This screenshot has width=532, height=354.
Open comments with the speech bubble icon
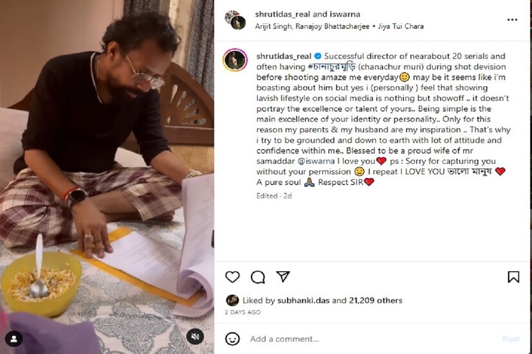click(x=258, y=277)
